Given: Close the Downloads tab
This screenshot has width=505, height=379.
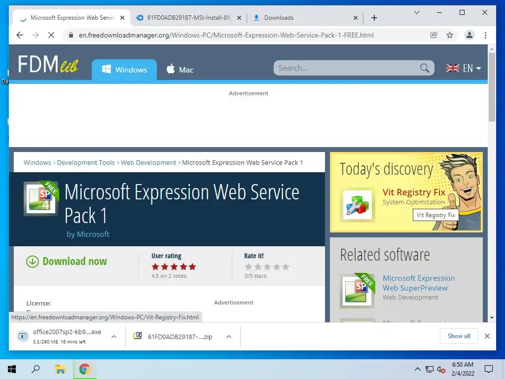Looking at the screenshot, I should pyautogui.click(x=356, y=18).
